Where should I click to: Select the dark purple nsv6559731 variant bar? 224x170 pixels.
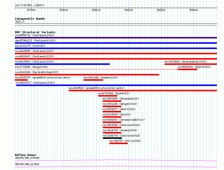click(116, 38)
